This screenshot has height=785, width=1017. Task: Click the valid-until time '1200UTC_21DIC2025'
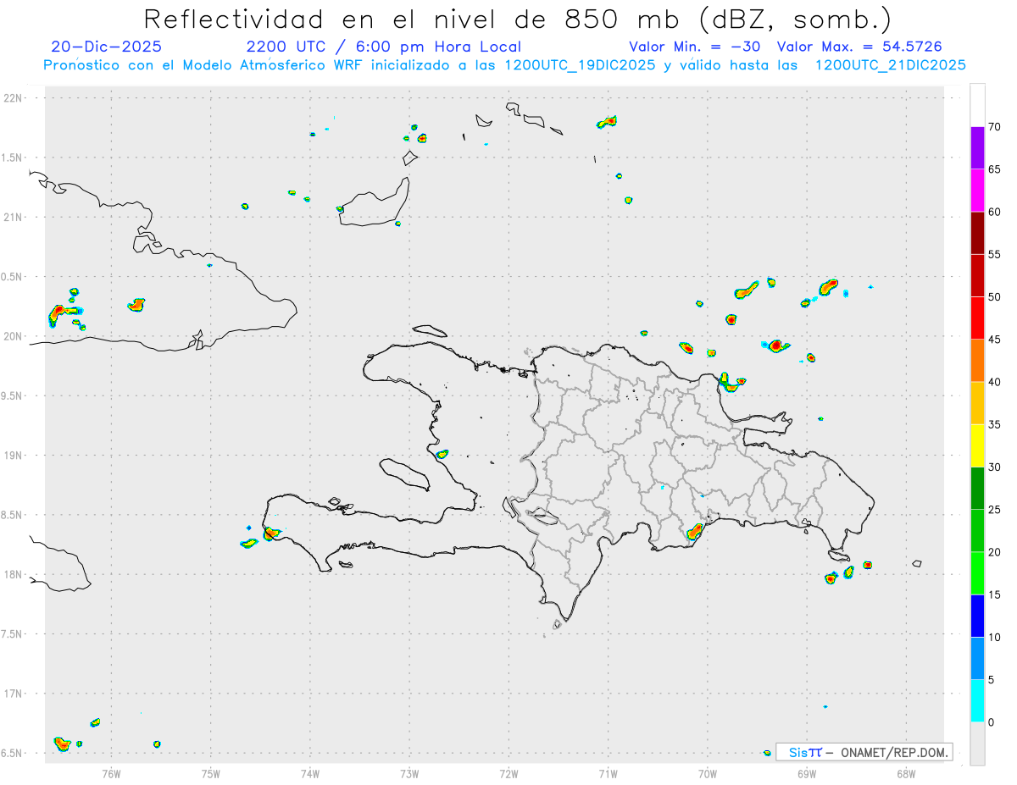coord(891,65)
